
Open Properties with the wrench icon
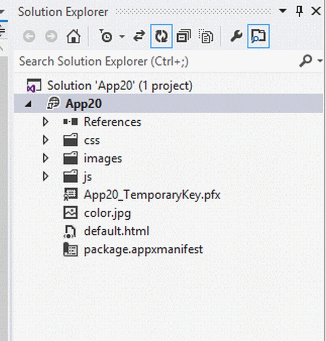pyautogui.click(x=236, y=36)
